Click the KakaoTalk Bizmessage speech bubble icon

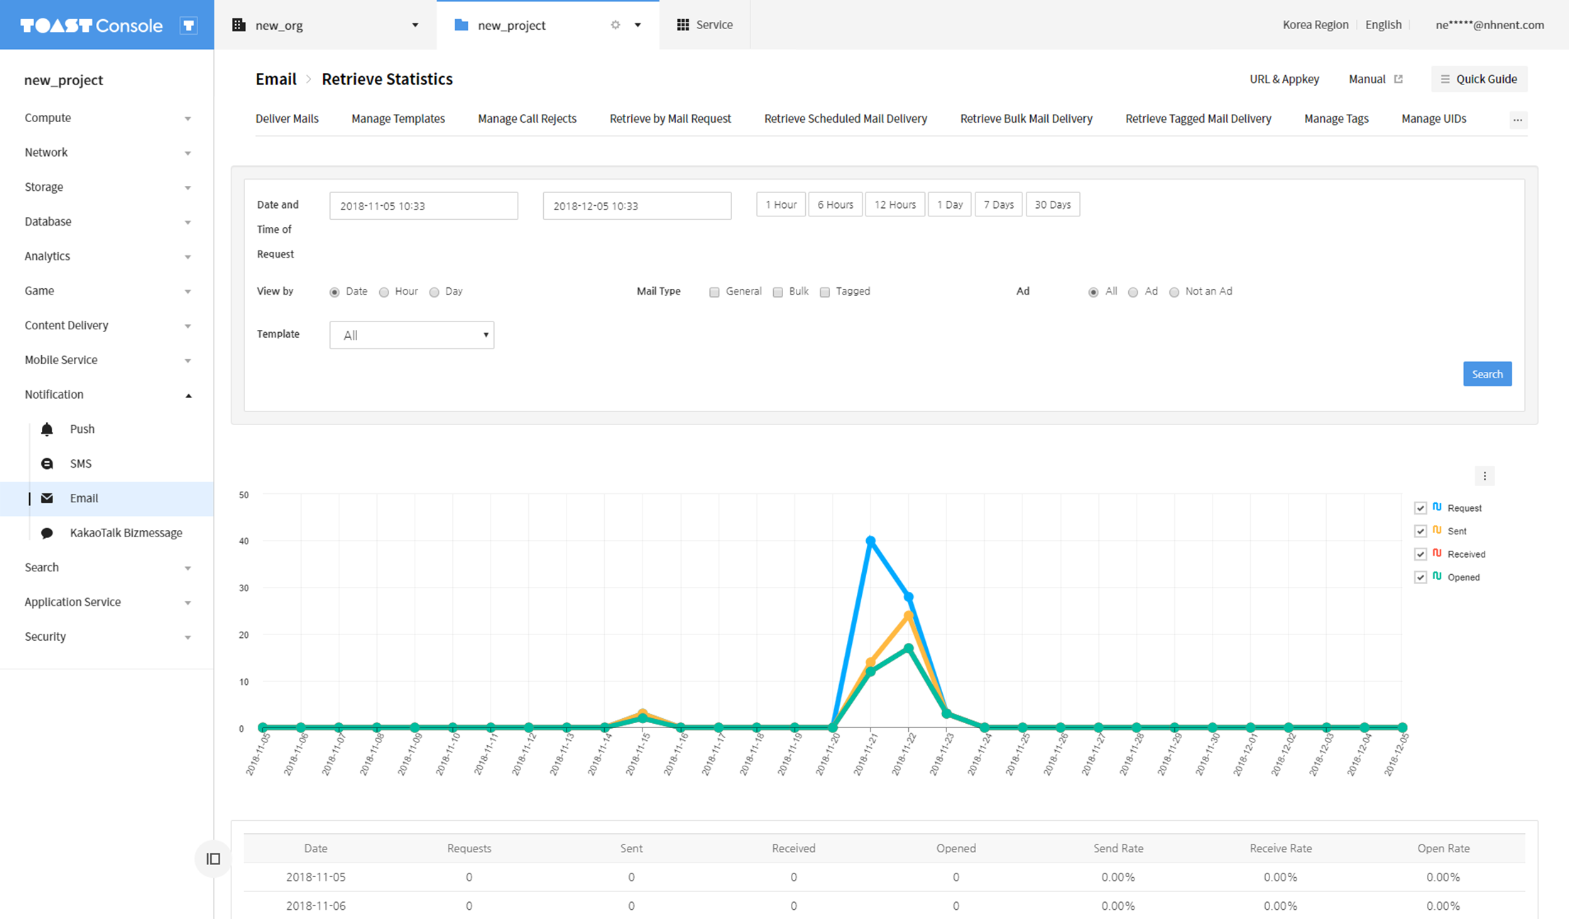[47, 533]
